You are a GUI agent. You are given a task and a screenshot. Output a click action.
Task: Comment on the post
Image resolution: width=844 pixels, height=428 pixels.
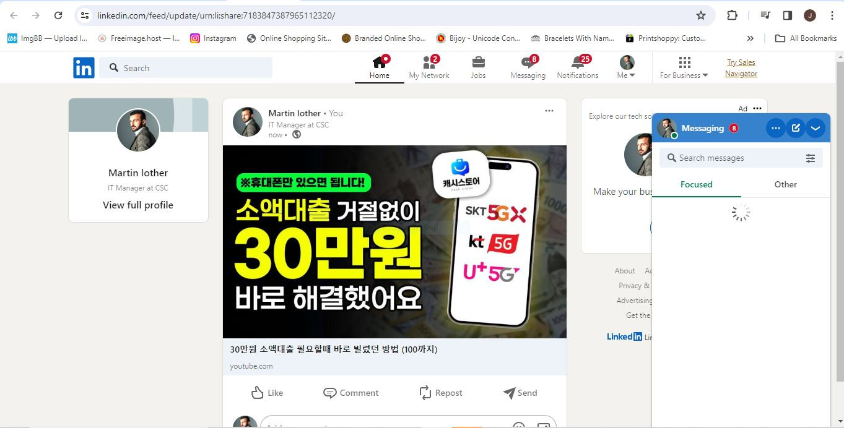350,393
